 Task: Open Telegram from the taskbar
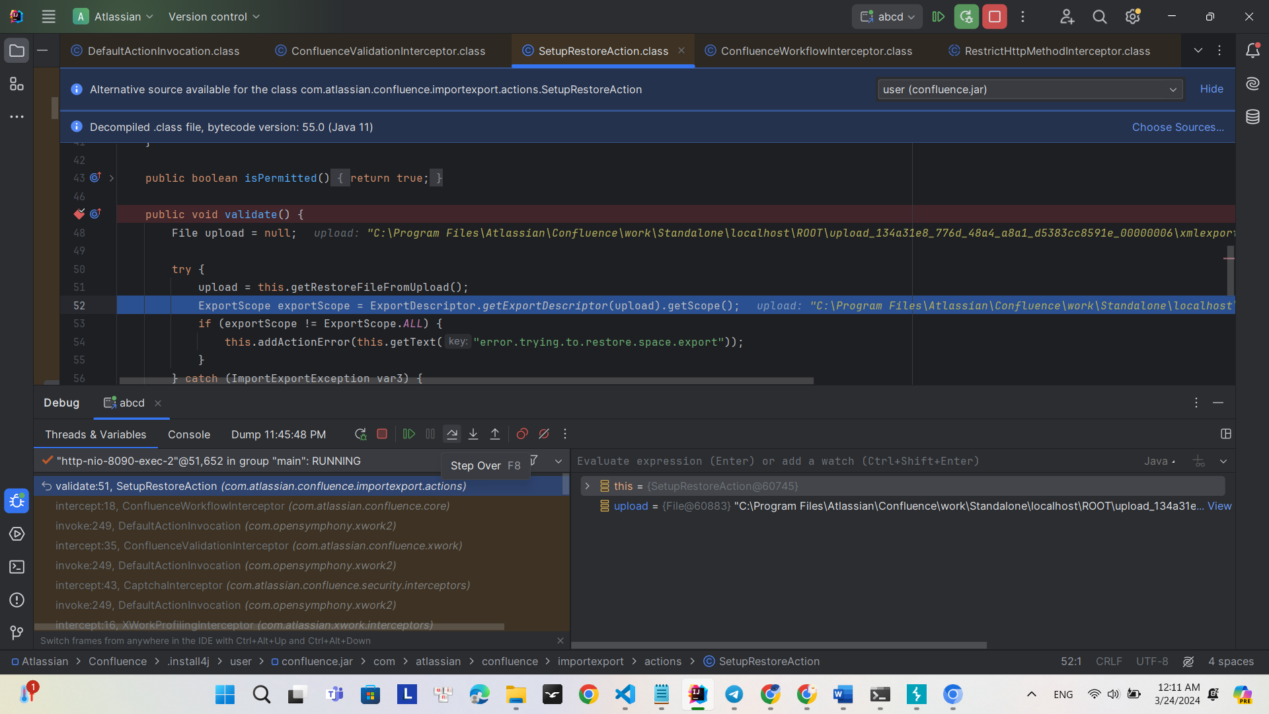(734, 695)
